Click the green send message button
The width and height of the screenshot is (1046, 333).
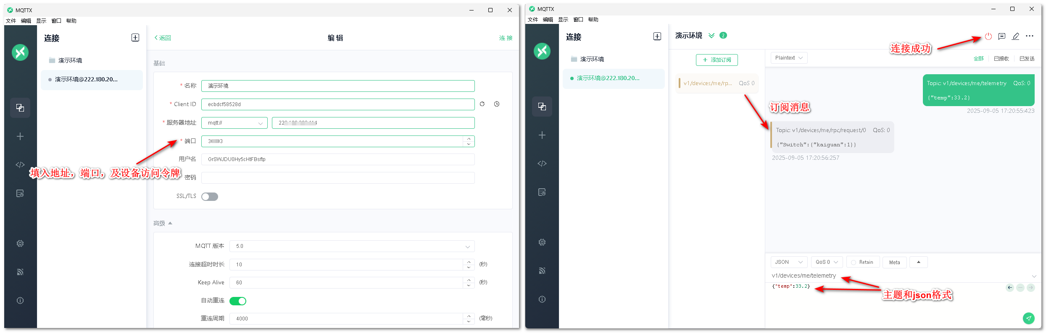(1028, 318)
